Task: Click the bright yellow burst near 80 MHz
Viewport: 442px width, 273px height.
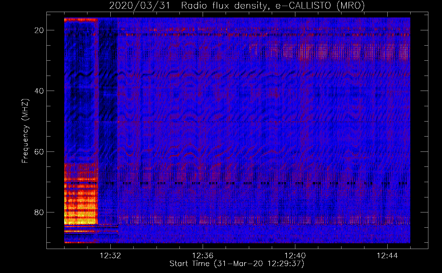Action: coord(81,207)
